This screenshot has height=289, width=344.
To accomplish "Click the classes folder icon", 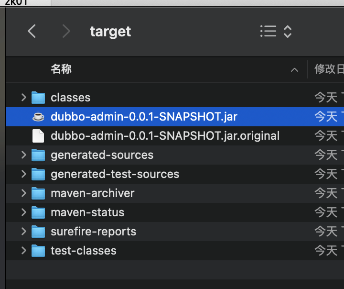I will point(38,98).
